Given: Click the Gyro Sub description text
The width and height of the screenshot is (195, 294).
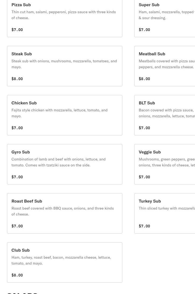Looking at the screenshot, I should pyautogui.click(x=58, y=162).
